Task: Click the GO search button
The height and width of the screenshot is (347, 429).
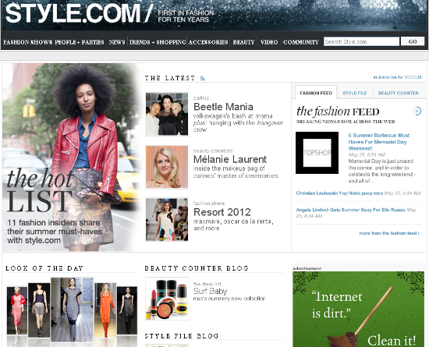Action: [413, 41]
